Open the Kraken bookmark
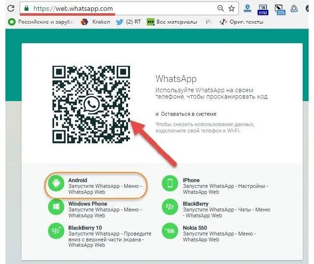The image size is (314, 264). [95, 22]
